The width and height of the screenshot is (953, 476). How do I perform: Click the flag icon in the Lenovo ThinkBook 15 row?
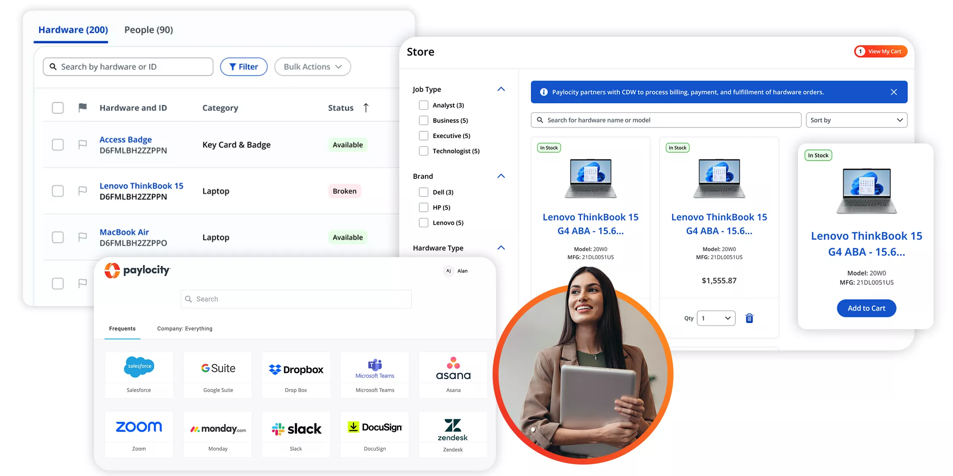coord(83,191)
